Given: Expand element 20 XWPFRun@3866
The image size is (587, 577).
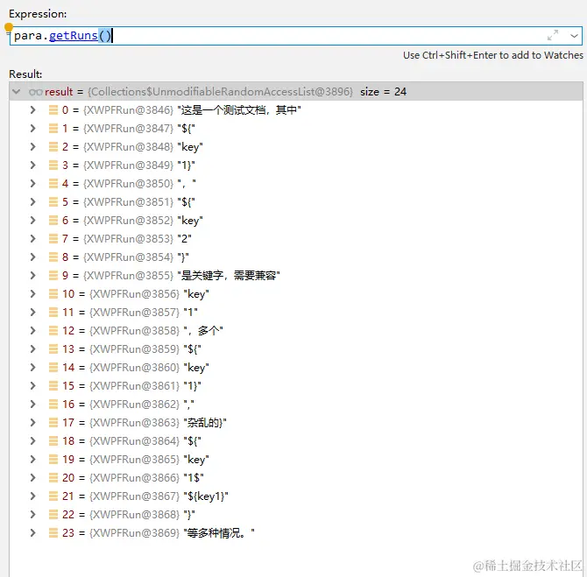Looking at the screenshot, I should click(x=33, y=477).
